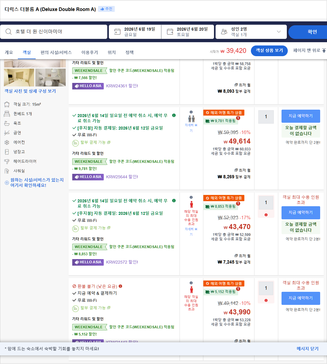This screenshot has height=364, width=327.
Task: Click the 객실 상품 보기 button
Action: click(x=269, y=51)
